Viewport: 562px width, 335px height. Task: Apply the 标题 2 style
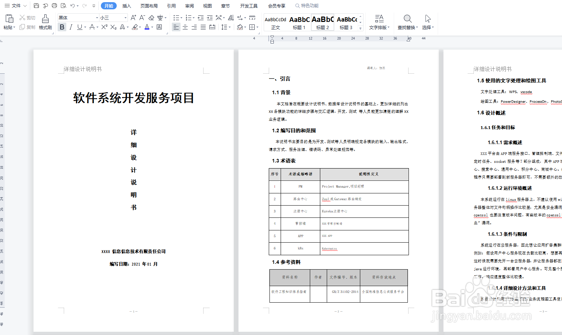point(322,23)
